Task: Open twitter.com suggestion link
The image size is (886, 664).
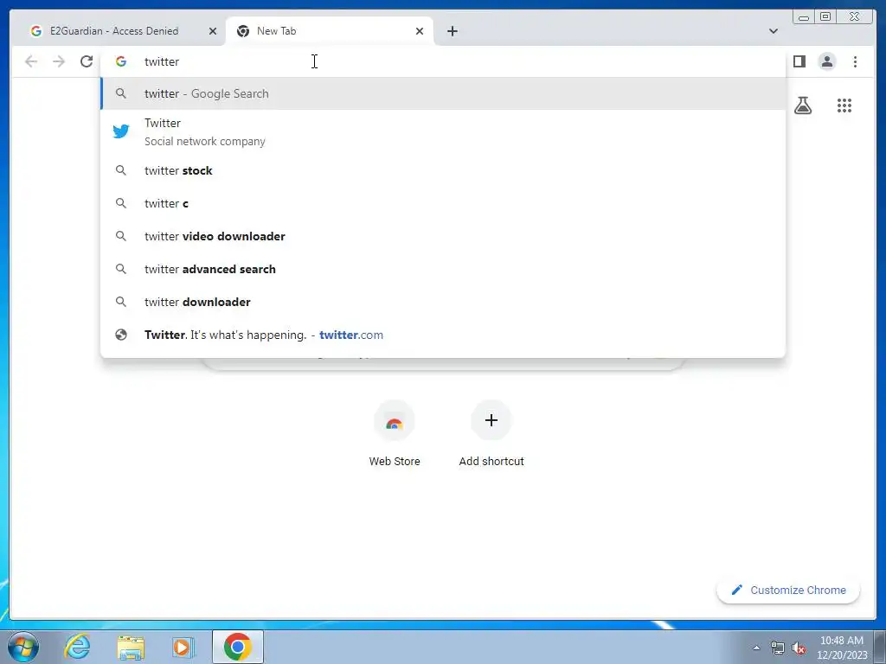Action: pyautogui.click(x=442, y=335)
